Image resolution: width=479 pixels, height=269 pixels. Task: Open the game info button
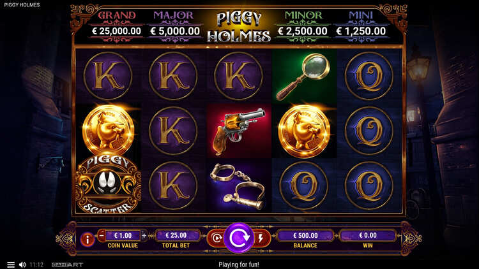click(87, 239)
